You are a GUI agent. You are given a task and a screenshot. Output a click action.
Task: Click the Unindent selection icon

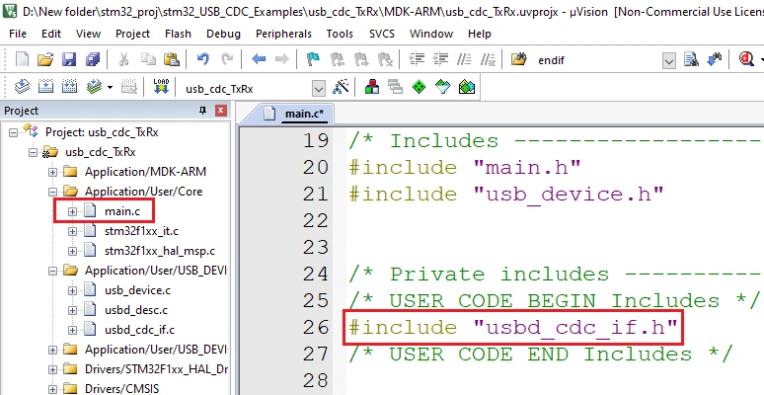(440, 59)
